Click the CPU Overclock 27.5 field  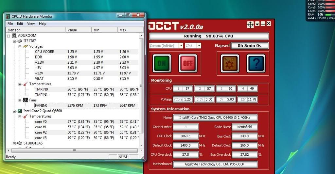point(185,155)
